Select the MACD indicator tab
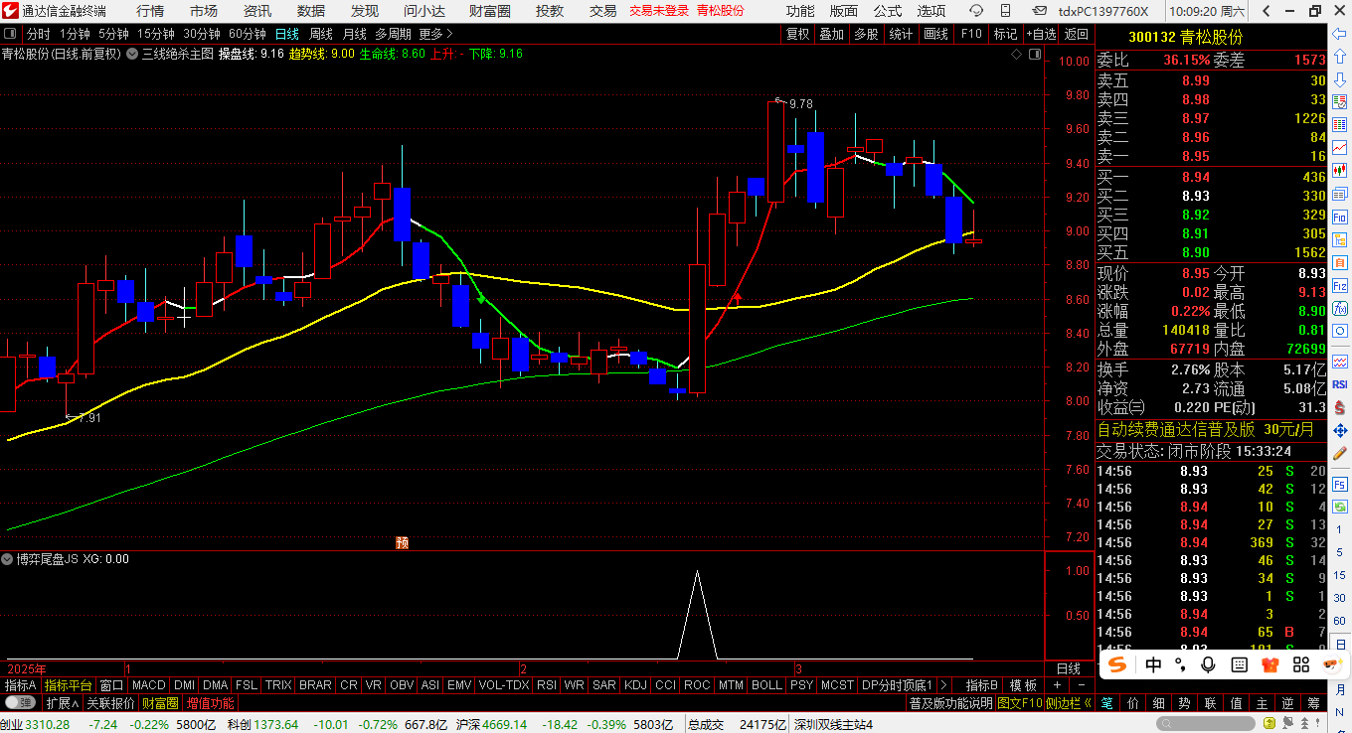Image resolution: width=1352 pixels, height=733 pixels. 149,685
